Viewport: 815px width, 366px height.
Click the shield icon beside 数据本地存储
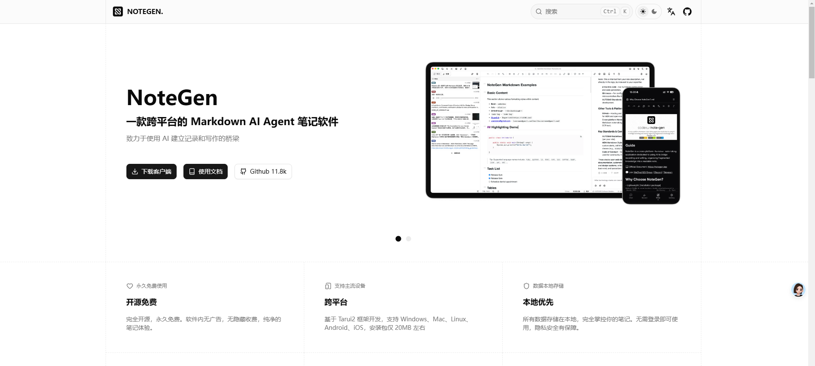tap(526, 286)
